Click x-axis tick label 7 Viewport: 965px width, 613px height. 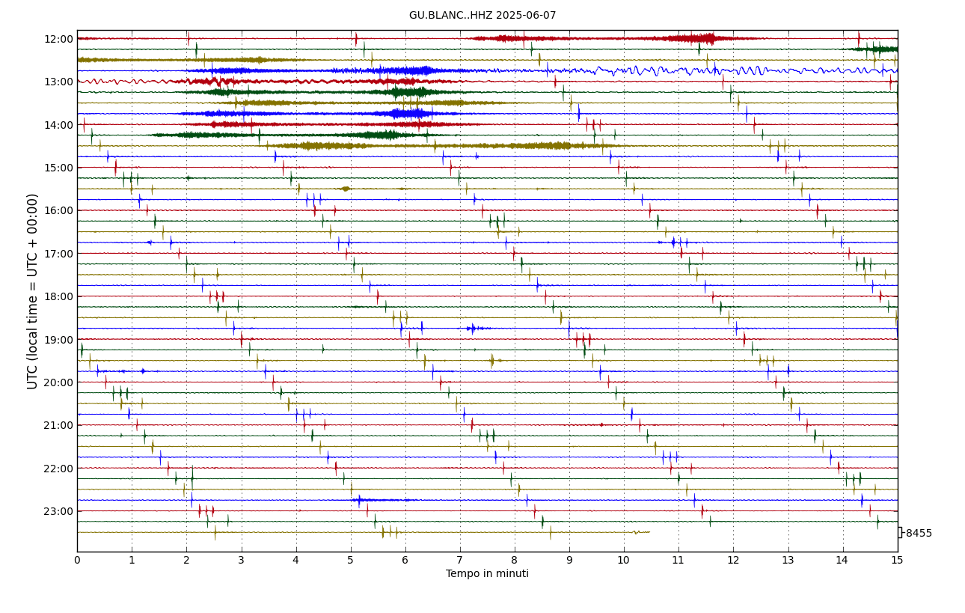[x=460, y=560]
